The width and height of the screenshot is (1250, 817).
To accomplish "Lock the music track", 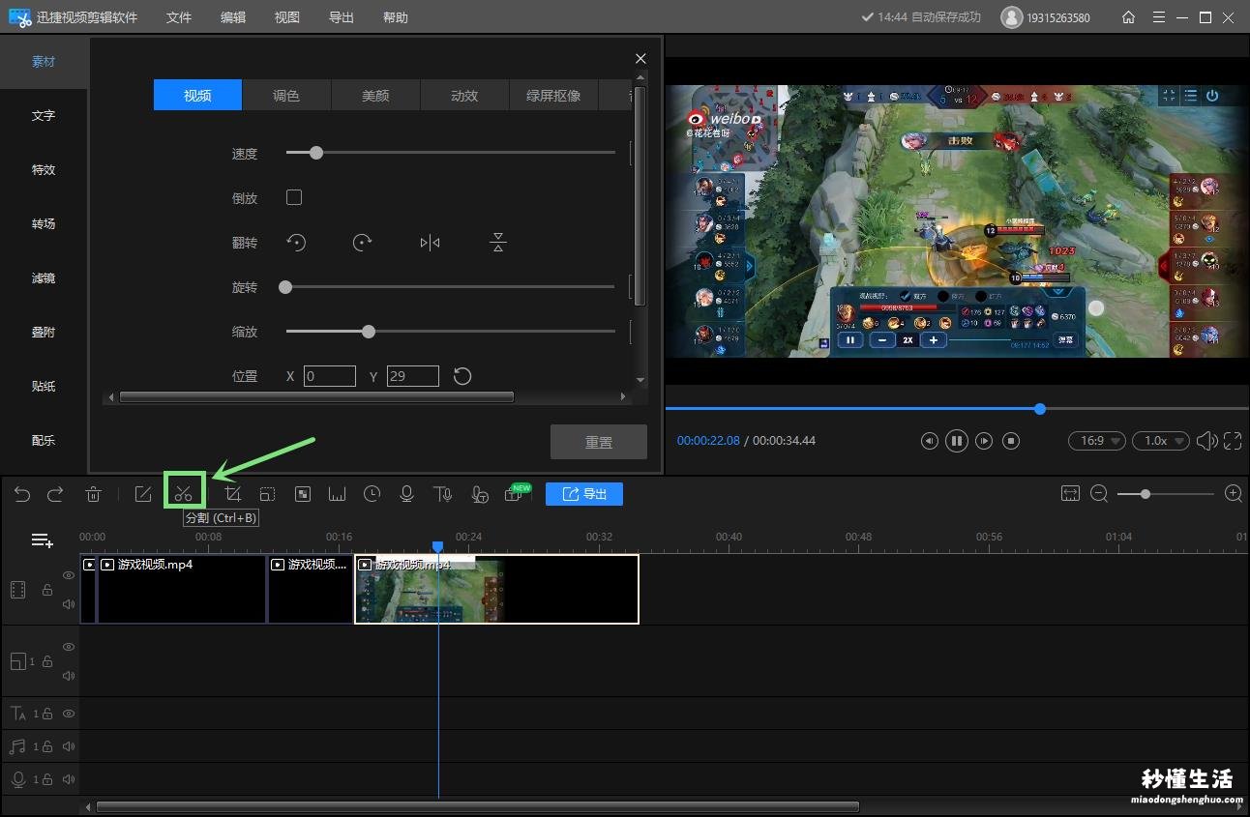I will [x=46, y=746].
